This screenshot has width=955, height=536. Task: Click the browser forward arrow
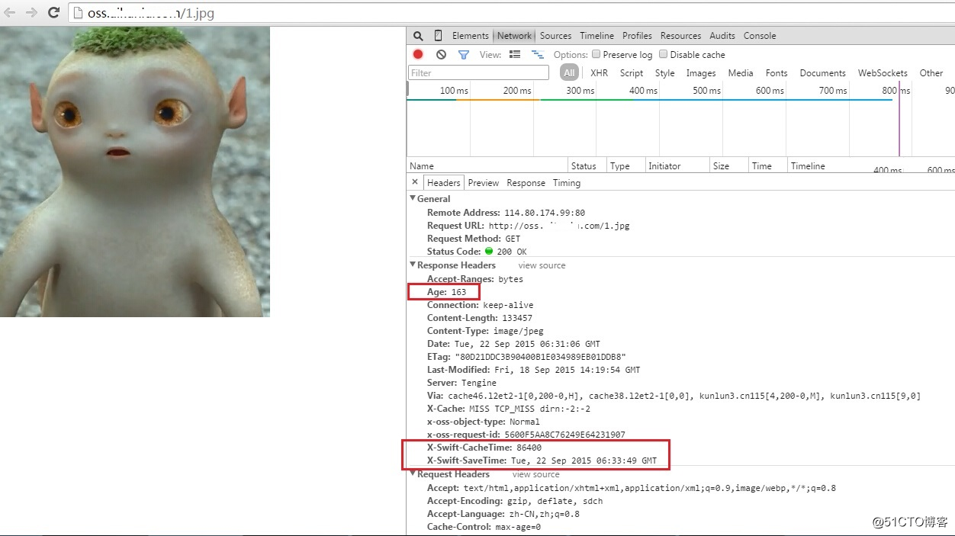[x=31, y=12]
